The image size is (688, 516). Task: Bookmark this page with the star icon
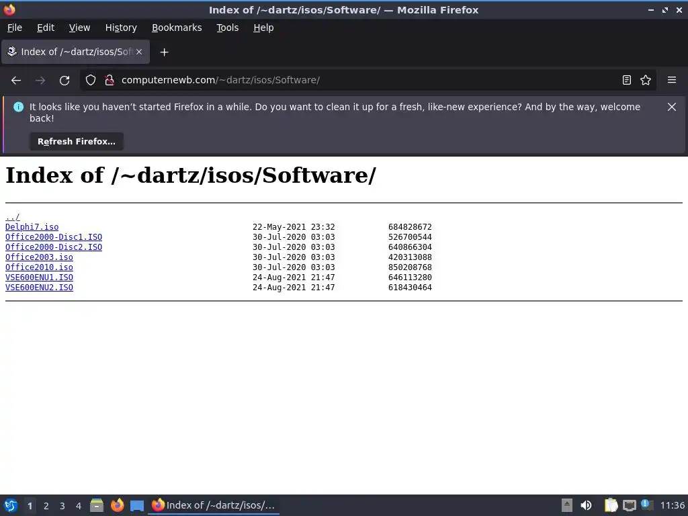646,81
